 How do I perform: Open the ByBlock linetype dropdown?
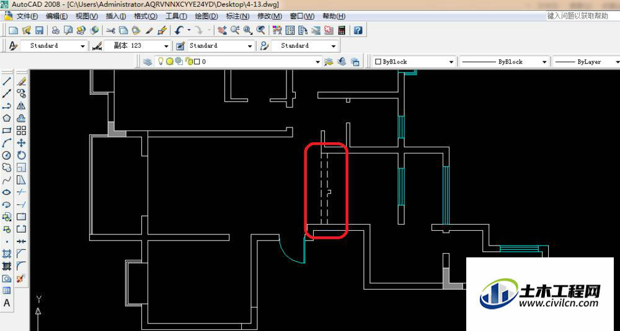[504, 62]
